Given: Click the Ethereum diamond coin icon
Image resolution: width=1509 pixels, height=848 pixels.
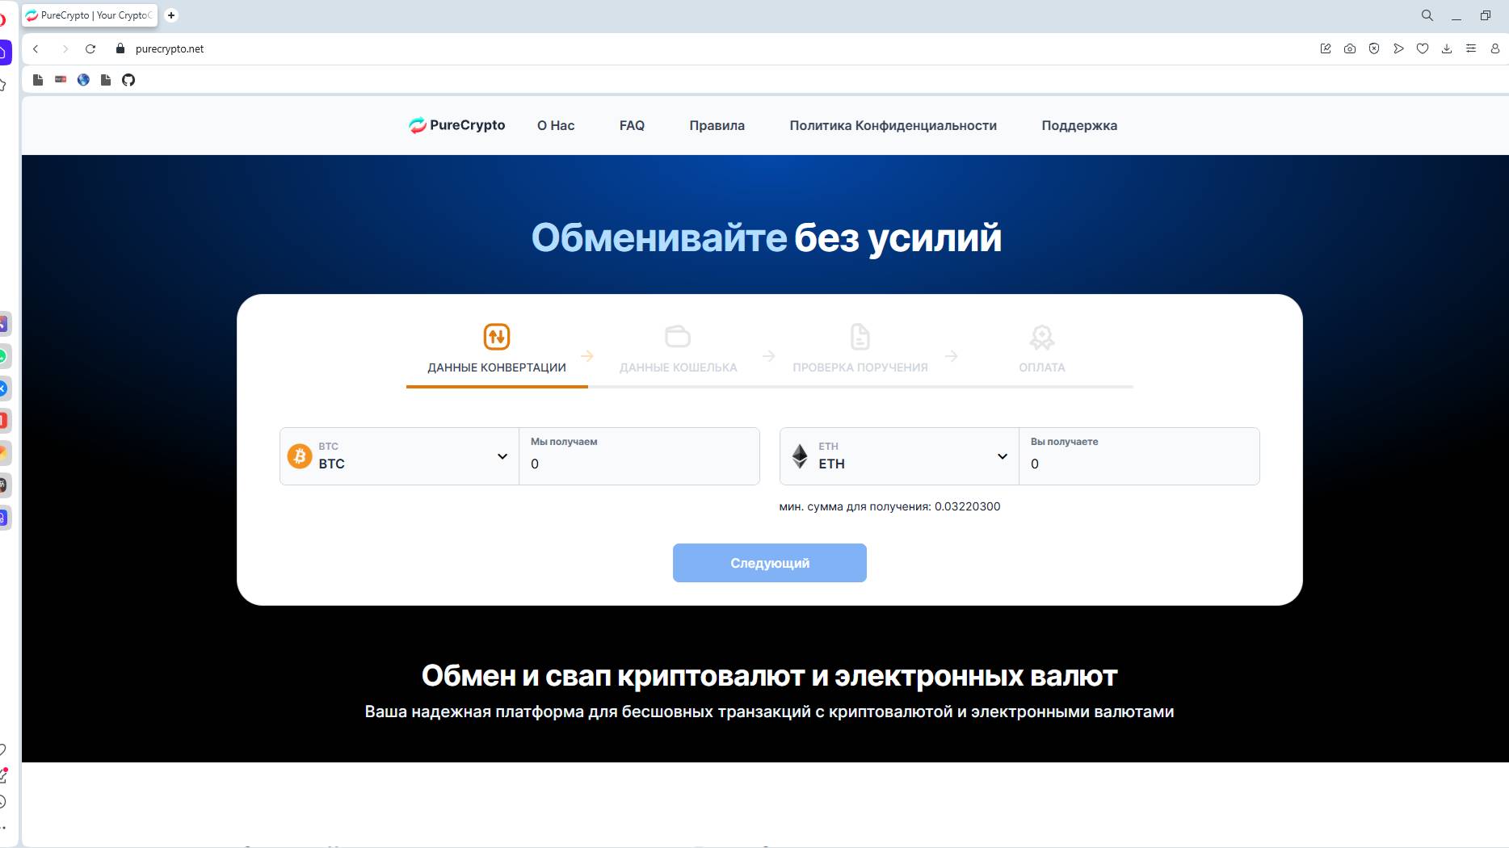Looking at the screenshot, I should click(800, 456).
